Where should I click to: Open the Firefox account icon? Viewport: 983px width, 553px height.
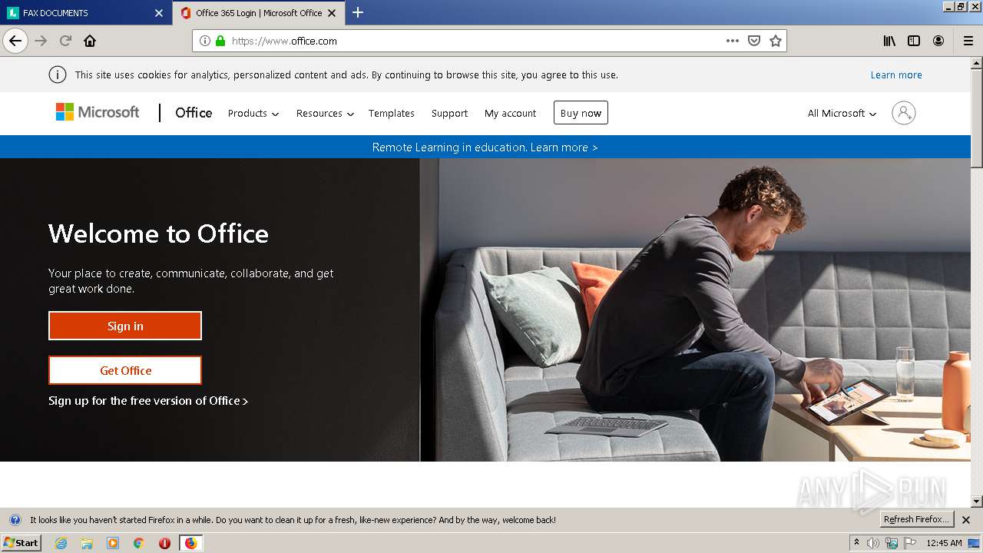938,41
